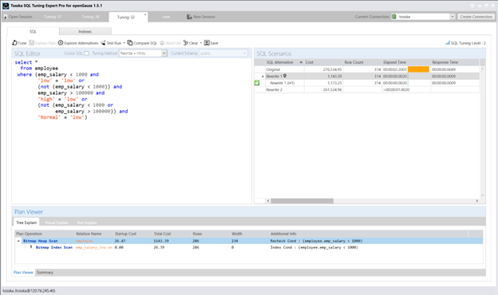Select the Bitmap Heap Scan plan row

pos(249,241)
